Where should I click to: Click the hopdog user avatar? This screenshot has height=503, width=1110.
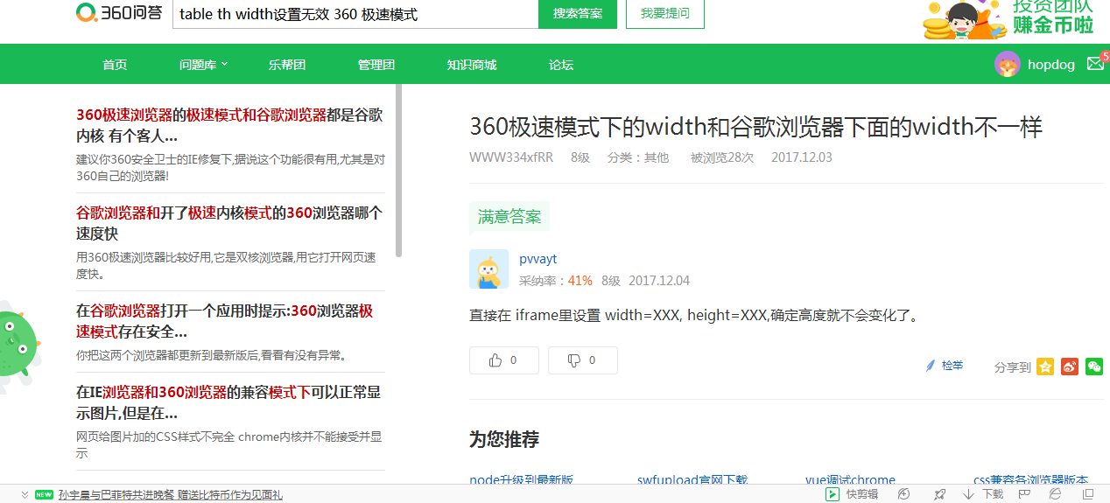(1008, 64)
